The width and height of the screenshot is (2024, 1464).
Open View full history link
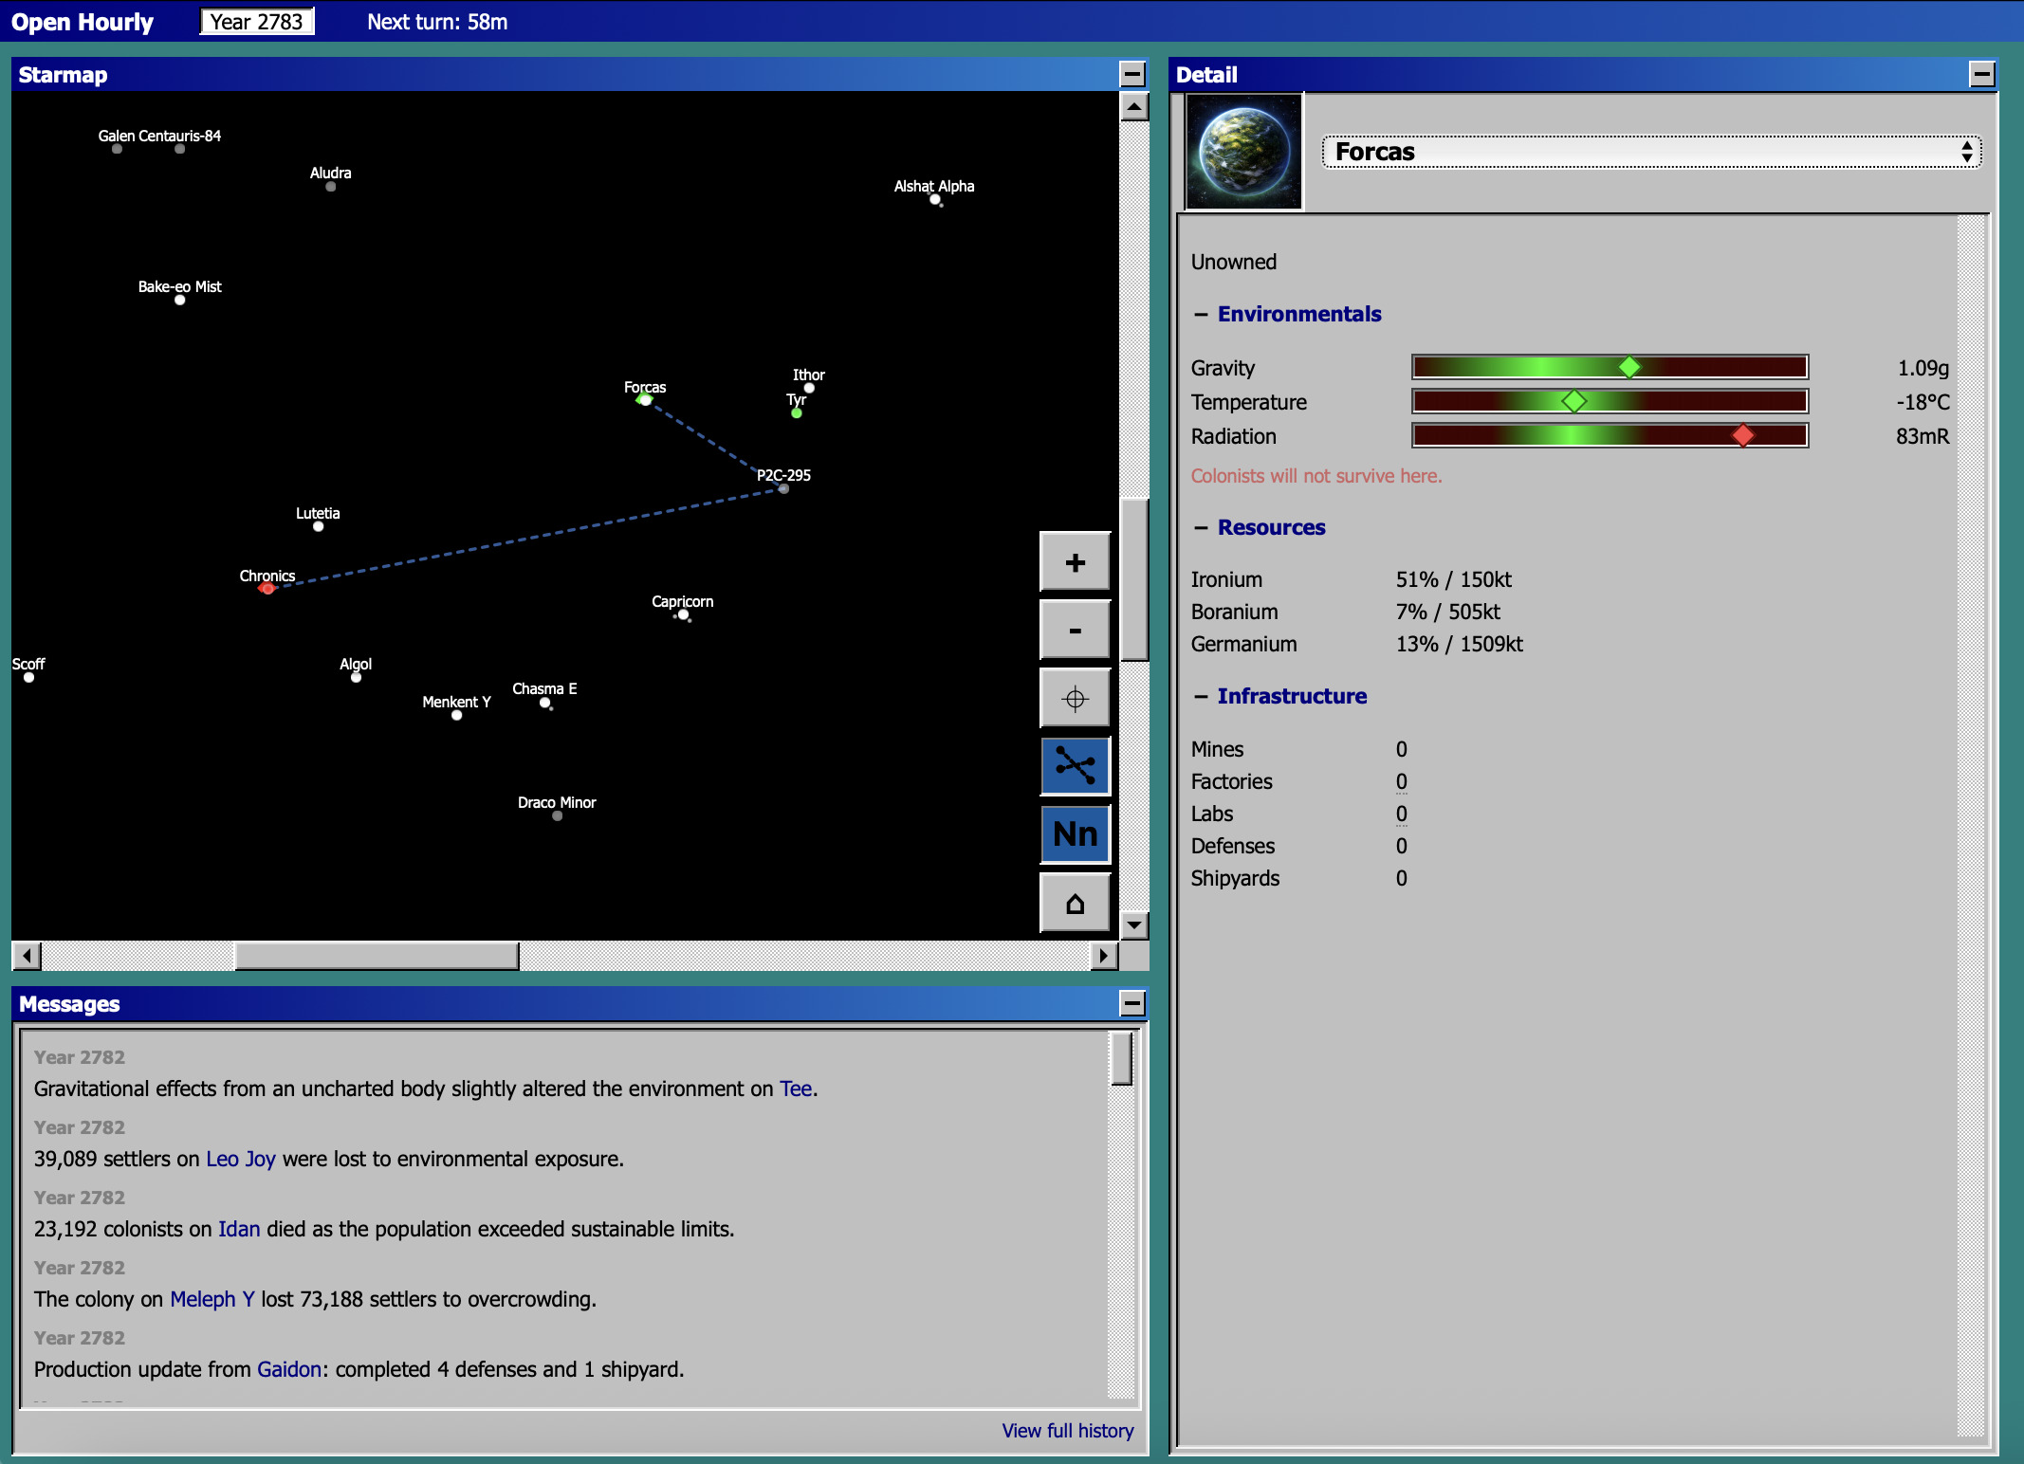click(x=1067, y=1430)
